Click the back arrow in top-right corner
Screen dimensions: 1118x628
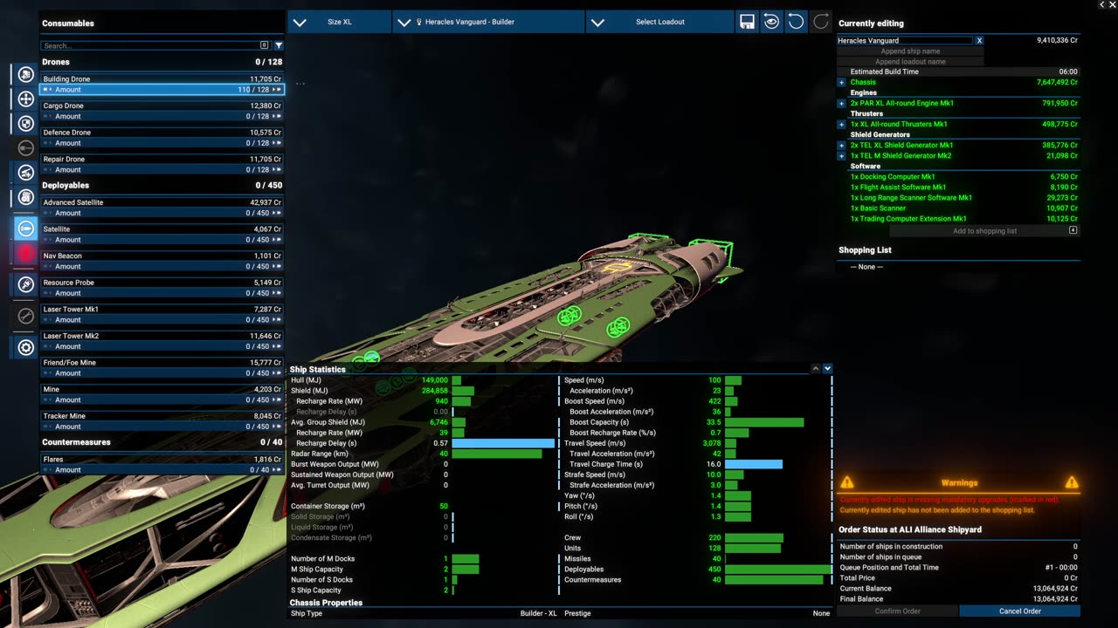point(1101,5)
